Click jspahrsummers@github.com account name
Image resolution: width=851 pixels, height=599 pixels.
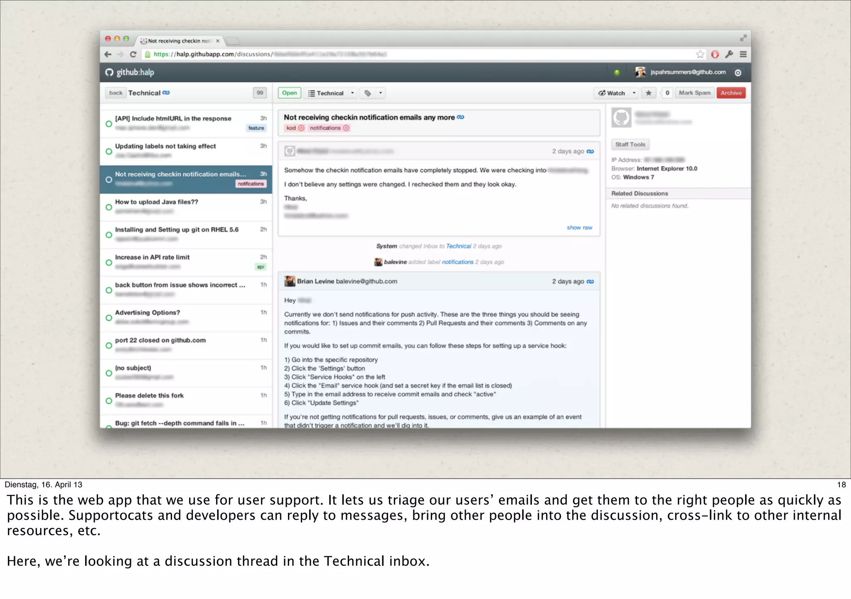coord(688,72)
